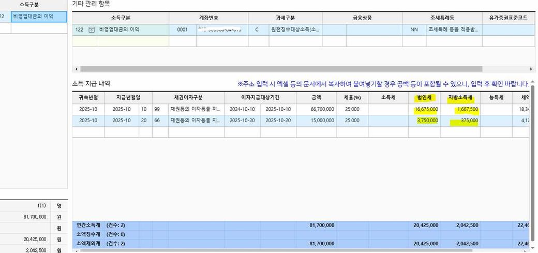Click the code lookup icon beside code 122
Viewport: 538px width, 253px height.
click(92, 30)
